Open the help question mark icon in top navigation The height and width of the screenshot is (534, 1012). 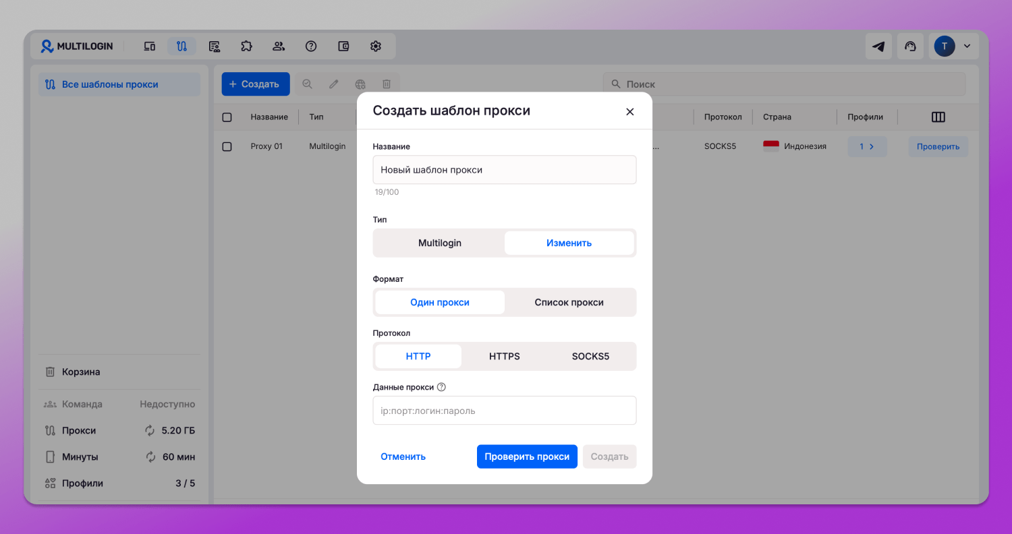pos(311,47)
